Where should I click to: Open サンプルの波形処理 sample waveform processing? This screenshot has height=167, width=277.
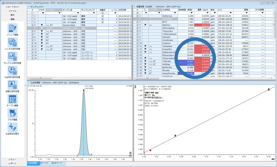coord(12,56)
